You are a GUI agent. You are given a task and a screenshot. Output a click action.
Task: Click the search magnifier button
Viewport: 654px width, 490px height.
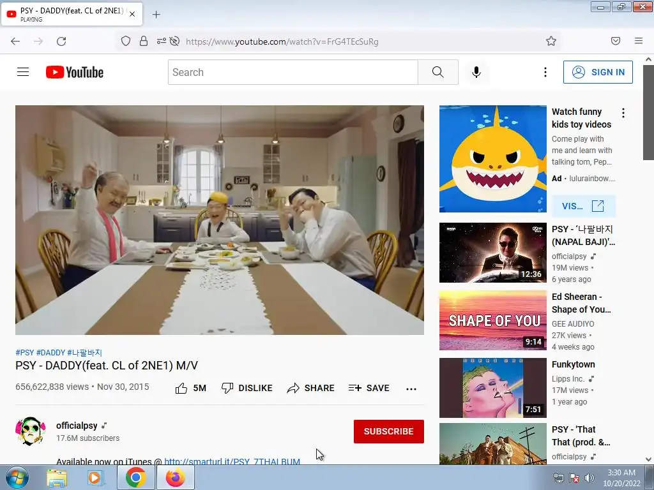438,72
